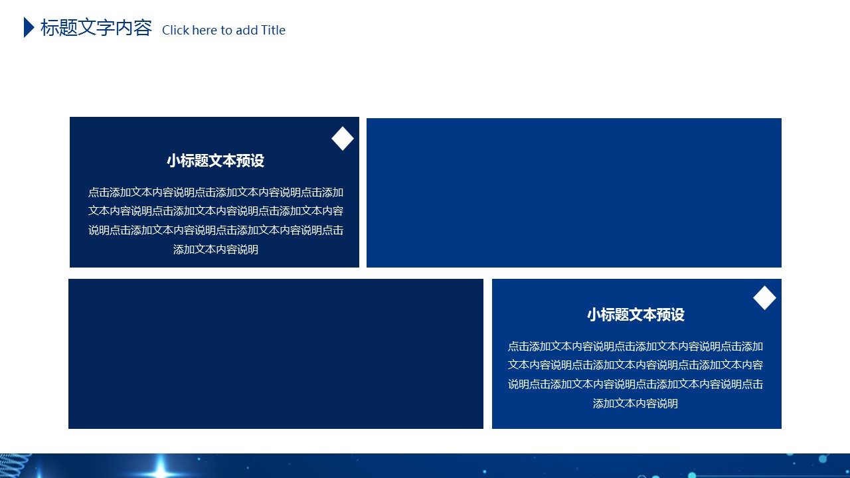Click the 'Click here to add Title' text

224,31
